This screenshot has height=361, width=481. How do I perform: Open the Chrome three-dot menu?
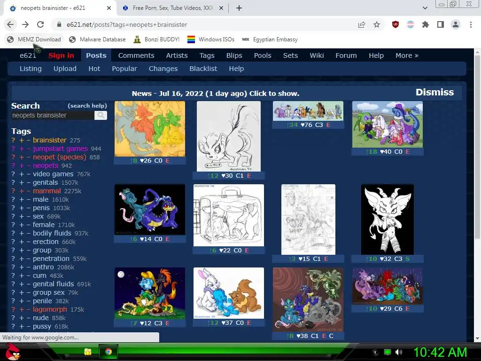pos(471,24)
